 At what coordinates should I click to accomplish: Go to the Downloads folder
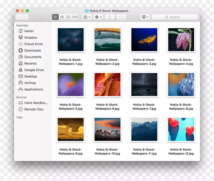[x=33, y=50]
